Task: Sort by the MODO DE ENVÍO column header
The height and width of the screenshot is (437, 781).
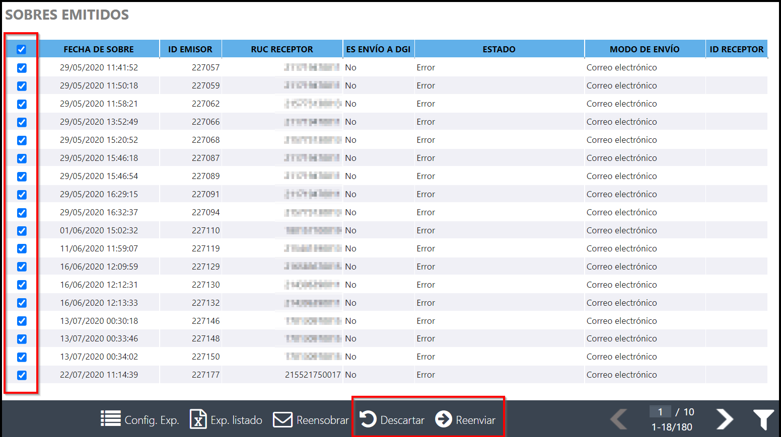Action: [x=644, y=49]
